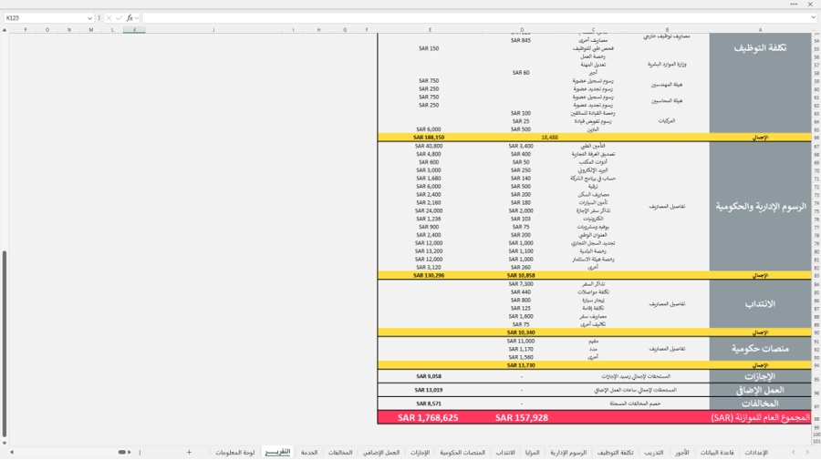Switch to the الخدمة sheet tab
Screen dimensions: 821x460
coord(309,452)
